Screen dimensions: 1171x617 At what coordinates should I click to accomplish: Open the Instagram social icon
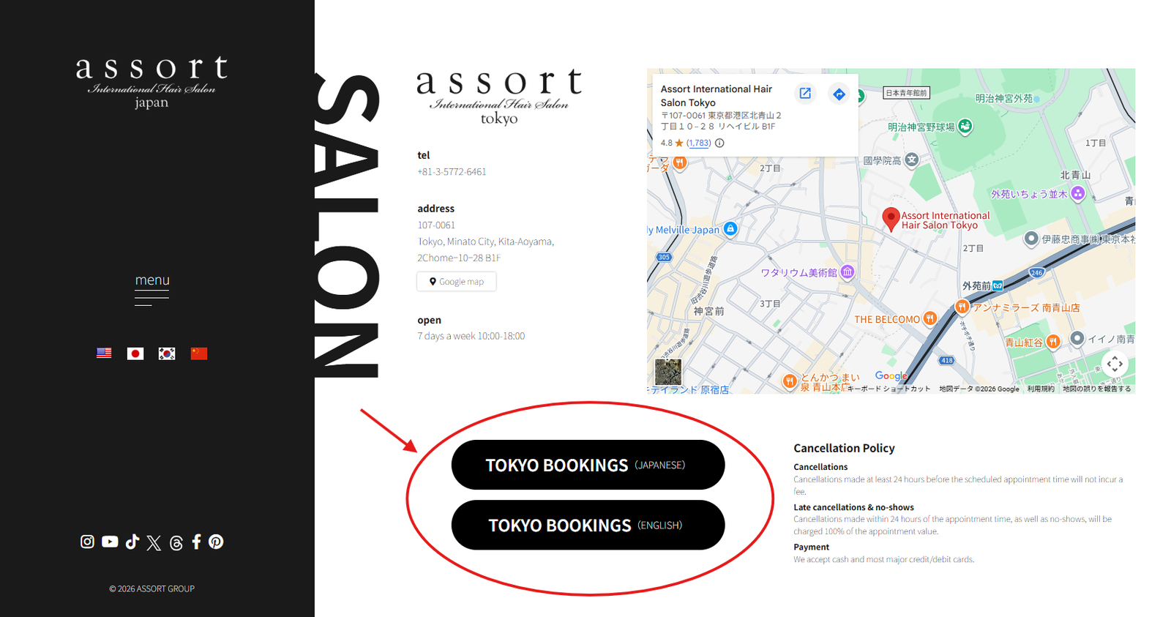(87, 542)
